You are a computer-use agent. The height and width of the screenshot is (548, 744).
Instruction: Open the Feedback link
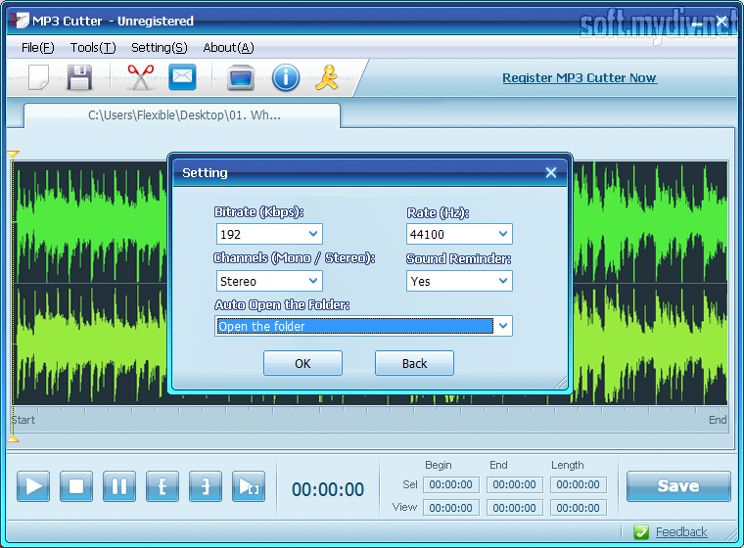click(681, 532)
